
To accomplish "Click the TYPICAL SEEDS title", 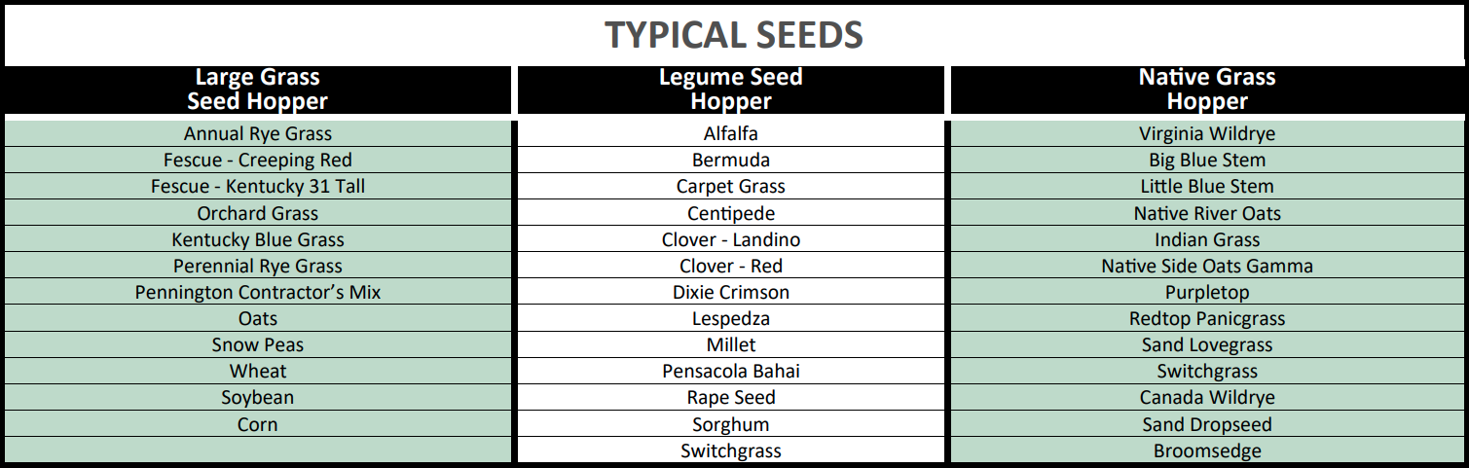I will [734, 35].
